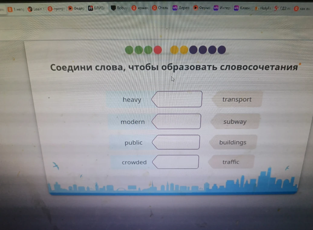Select the red progress dot
Image resolution: width=313 pixels, height=230 pixels.
click(x=158, y=50)
